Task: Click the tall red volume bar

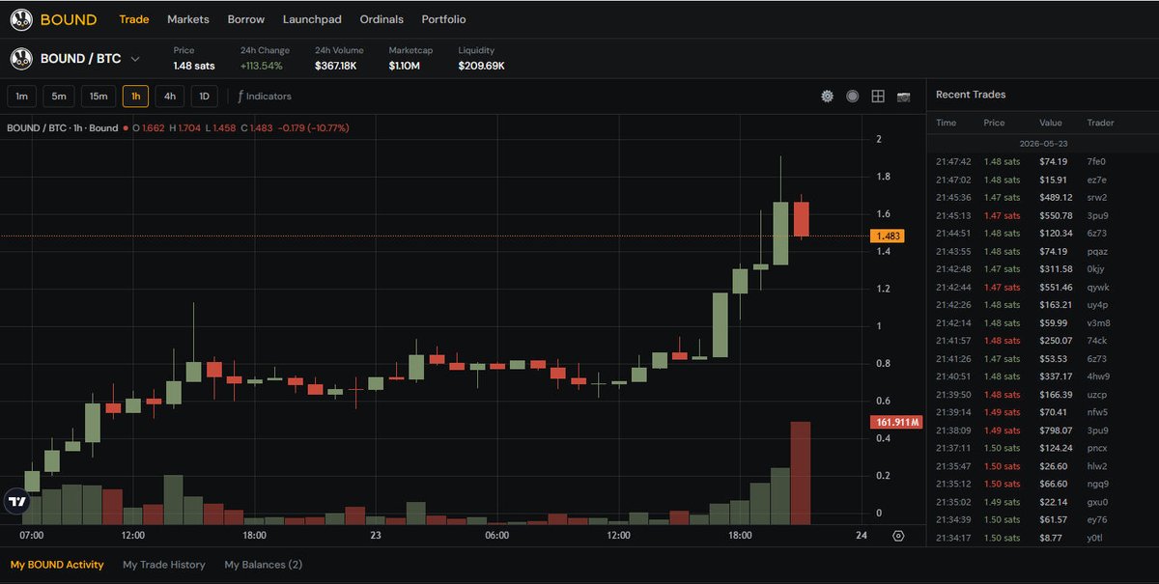Action: (801, 473)
